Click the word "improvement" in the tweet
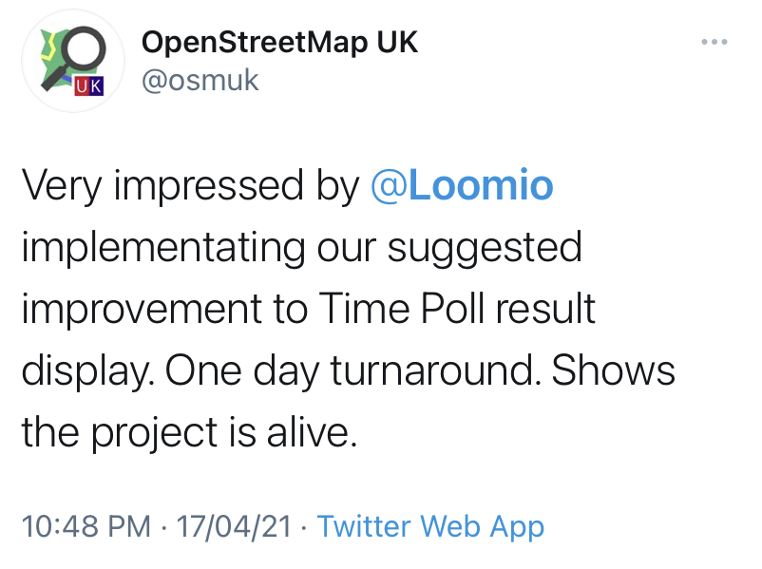This screenshot has height=569, width=762. tap(142, 310)
